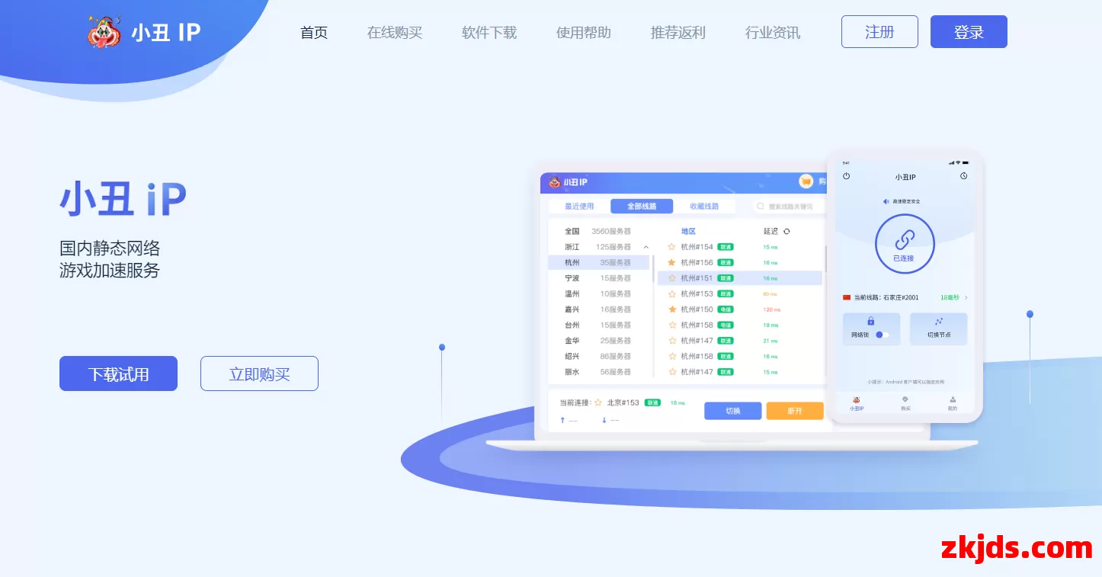This screenshot has width=1102, height=577.
Task: Switch to the 收藏线路 tab
Action: coord(704,207)
